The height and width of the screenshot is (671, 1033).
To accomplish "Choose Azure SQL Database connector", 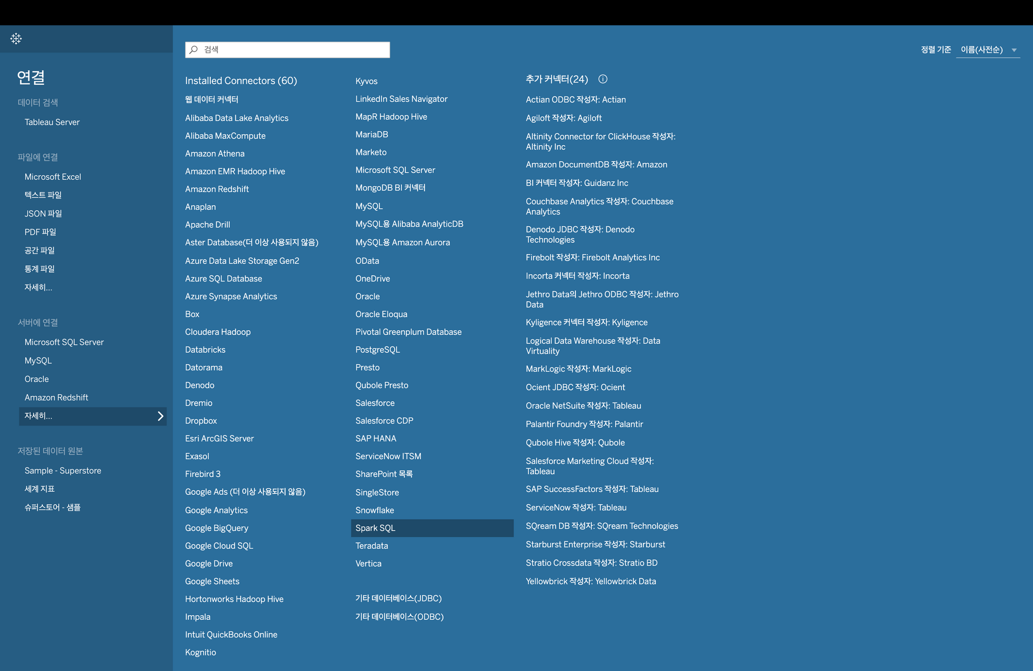I will 224,279.
